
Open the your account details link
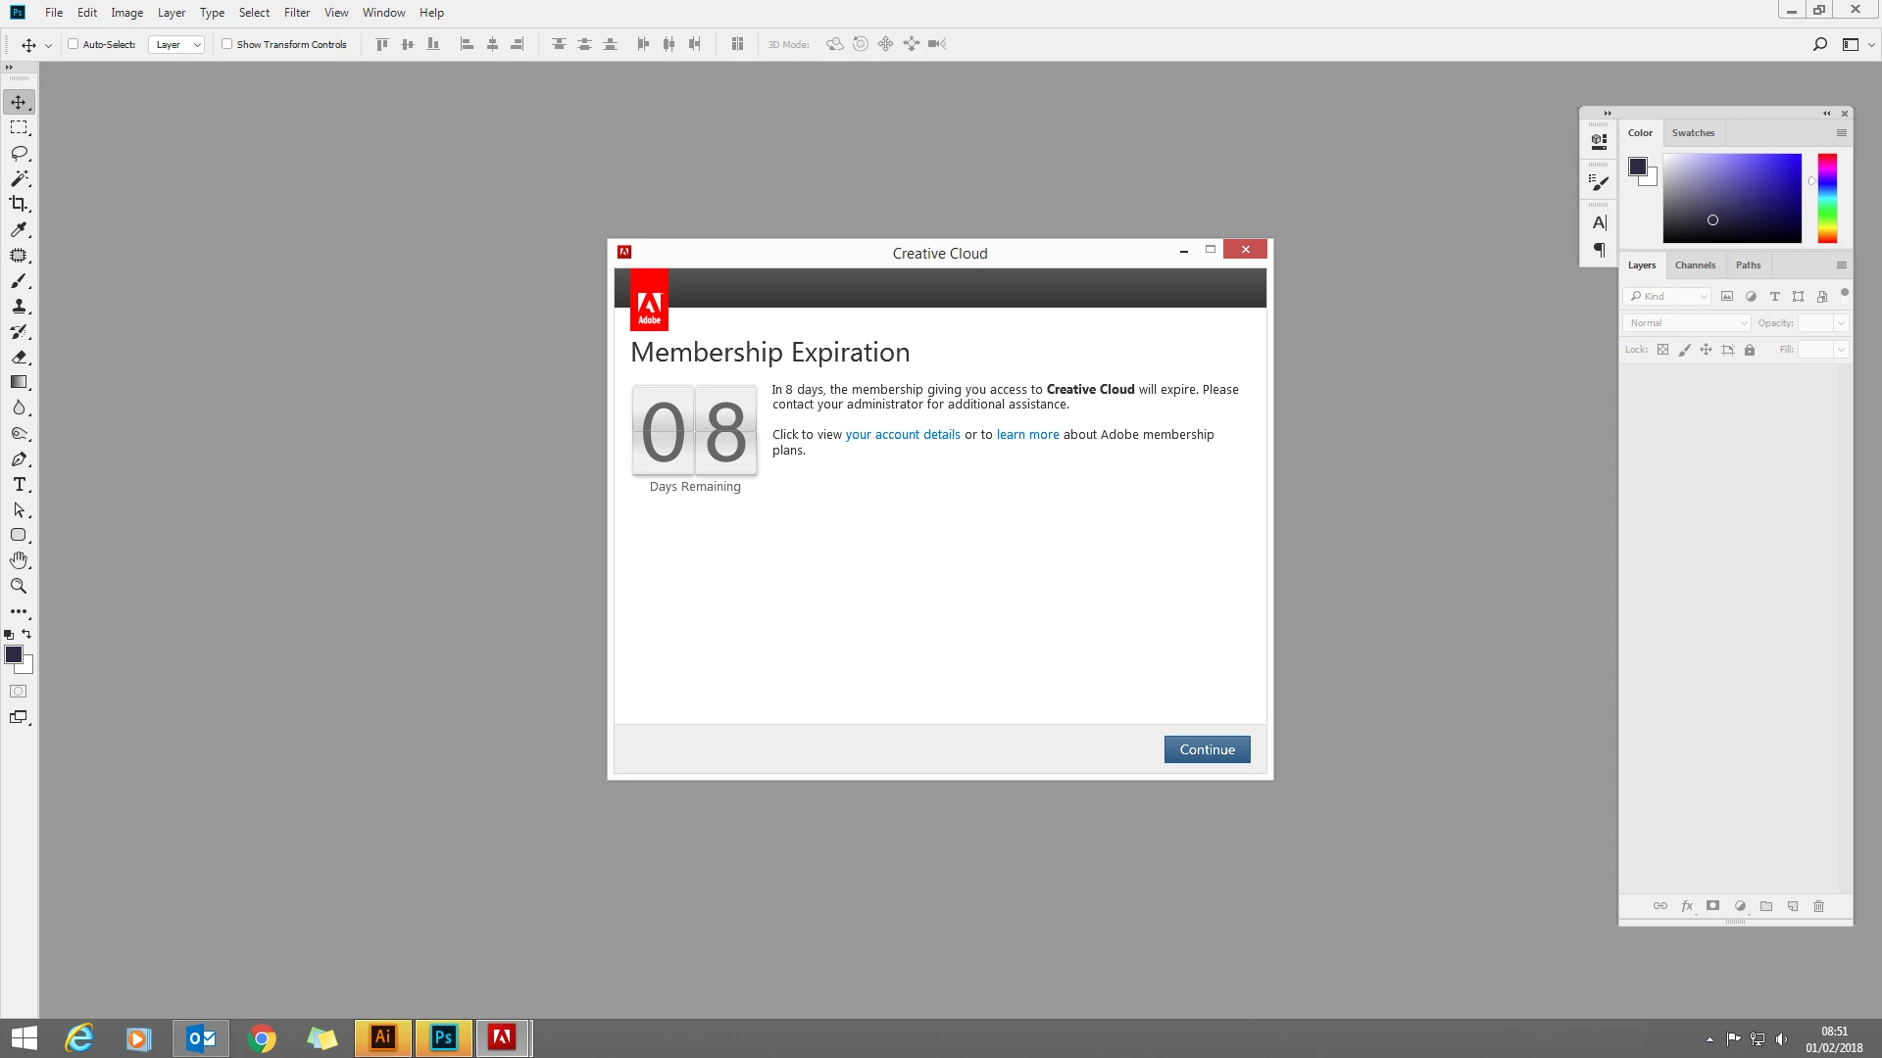[x=903, y=435]
